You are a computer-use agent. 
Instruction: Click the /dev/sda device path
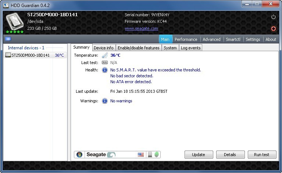(35, 21)
